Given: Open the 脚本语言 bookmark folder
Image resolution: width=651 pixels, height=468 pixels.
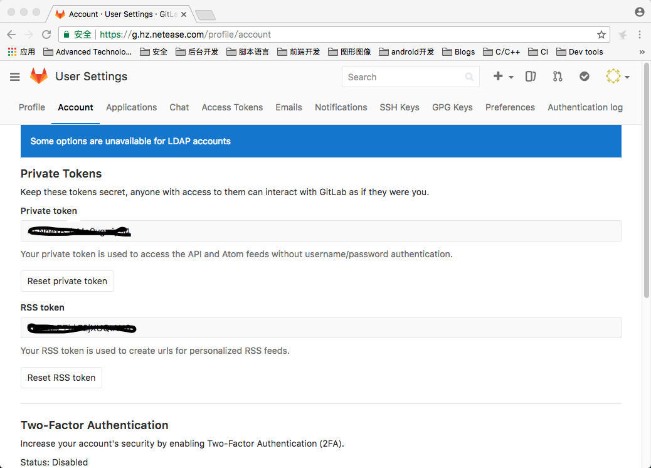Looking at the screenshot, I should pos(248,52).
